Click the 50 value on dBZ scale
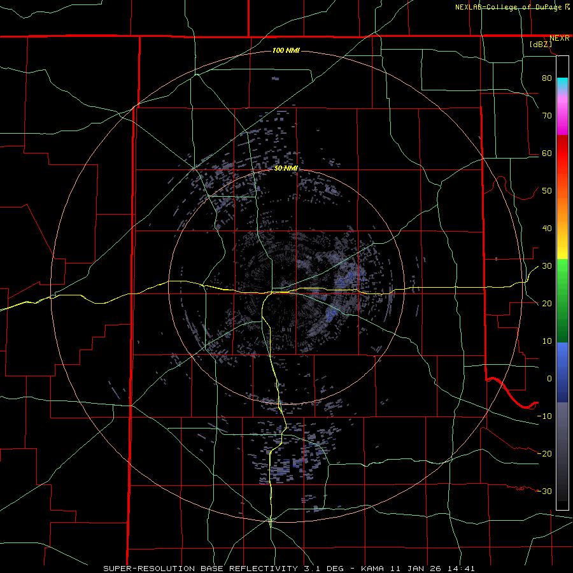Viewport: 573px width, 573px height. pos(547,191)
